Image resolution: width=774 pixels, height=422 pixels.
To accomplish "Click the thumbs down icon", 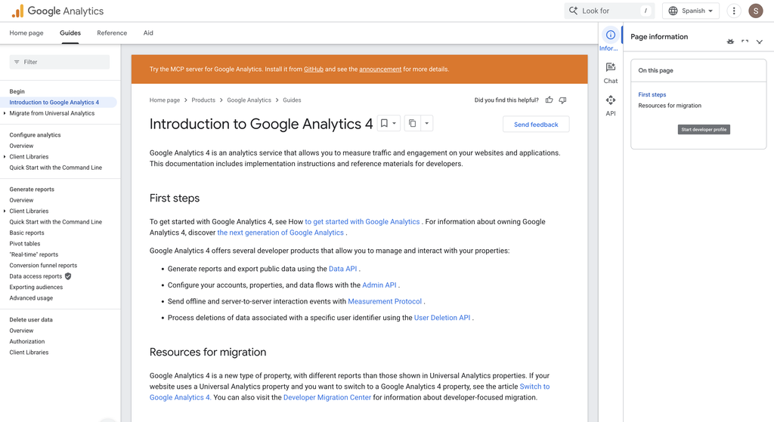I will pos(562,100).
